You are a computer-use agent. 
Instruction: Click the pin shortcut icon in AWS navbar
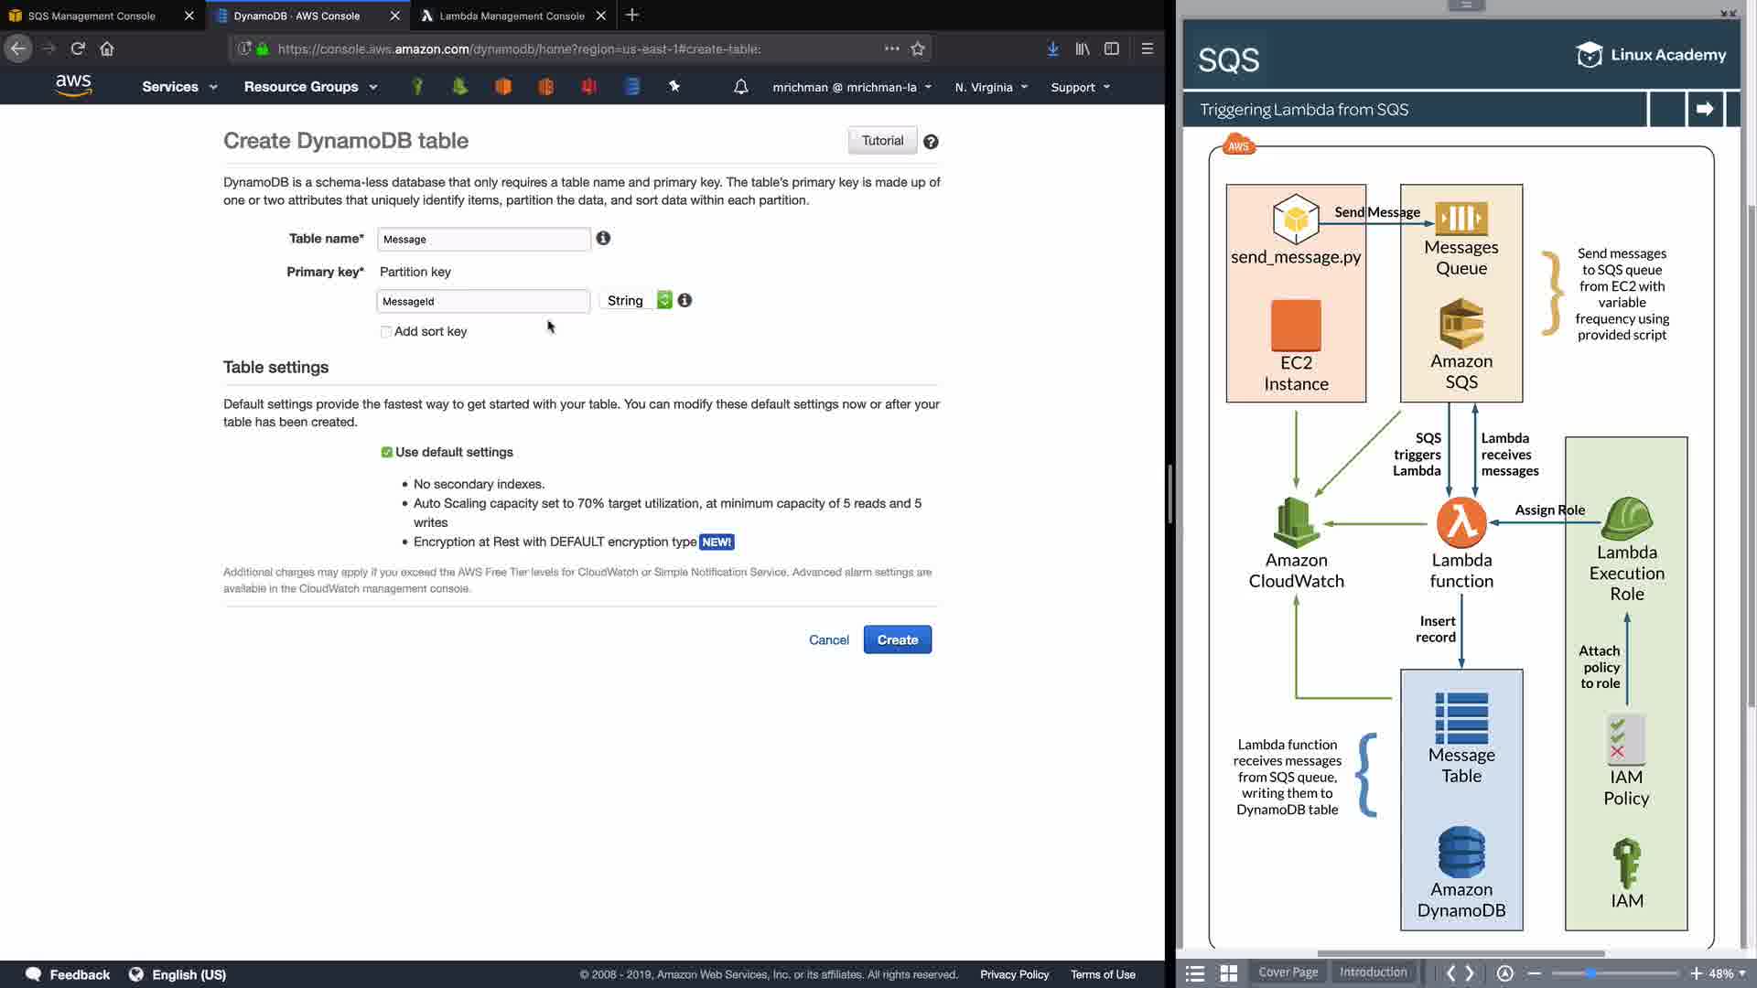coord(674,87)
